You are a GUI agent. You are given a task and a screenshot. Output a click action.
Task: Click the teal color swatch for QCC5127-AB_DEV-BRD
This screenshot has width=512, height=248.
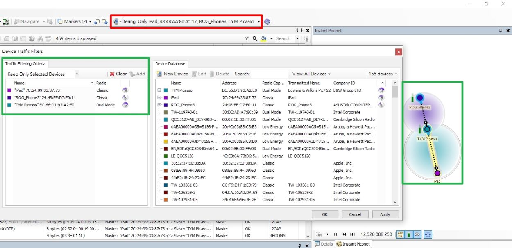[165, 119]
